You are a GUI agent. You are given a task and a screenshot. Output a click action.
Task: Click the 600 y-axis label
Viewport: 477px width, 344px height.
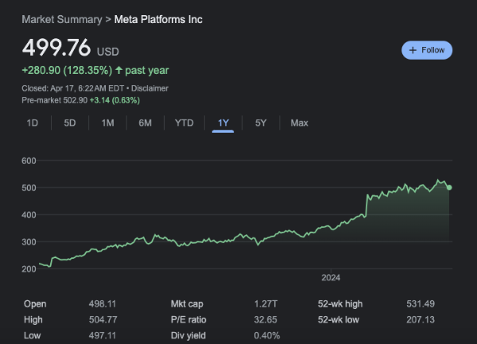pyautogui.click(x=29, y=160)
